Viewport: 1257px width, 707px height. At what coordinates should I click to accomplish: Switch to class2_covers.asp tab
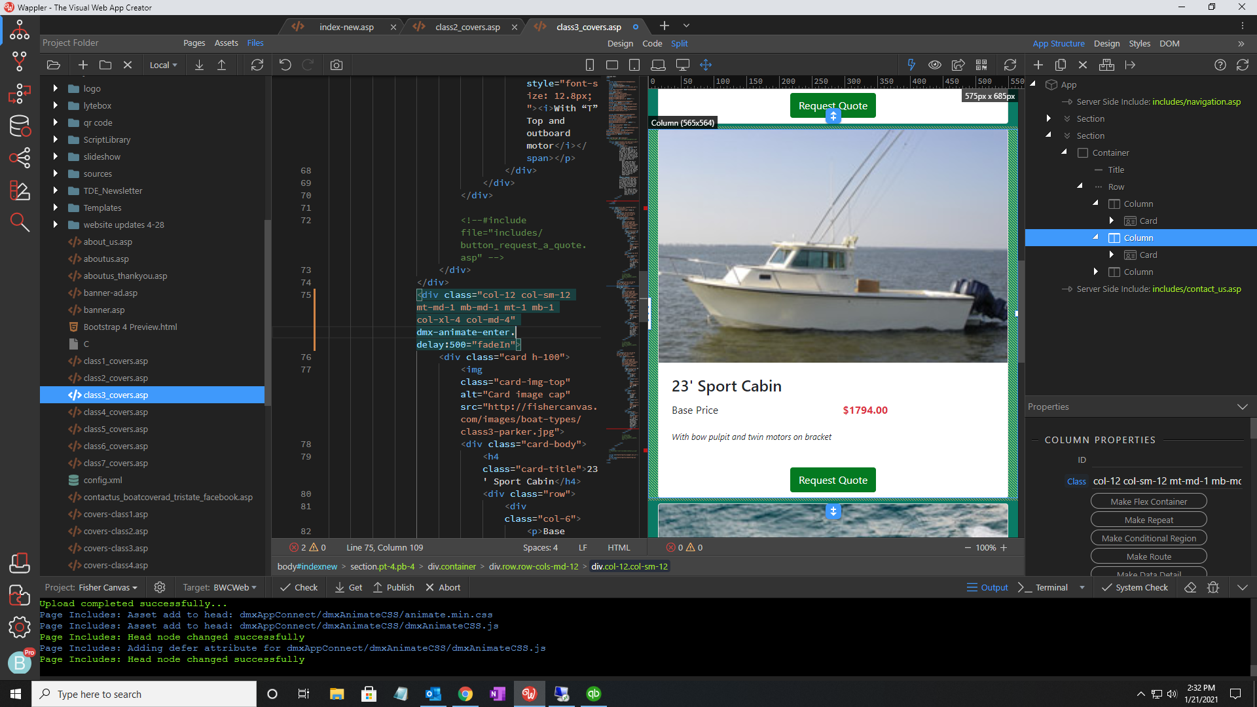(467, 27)
